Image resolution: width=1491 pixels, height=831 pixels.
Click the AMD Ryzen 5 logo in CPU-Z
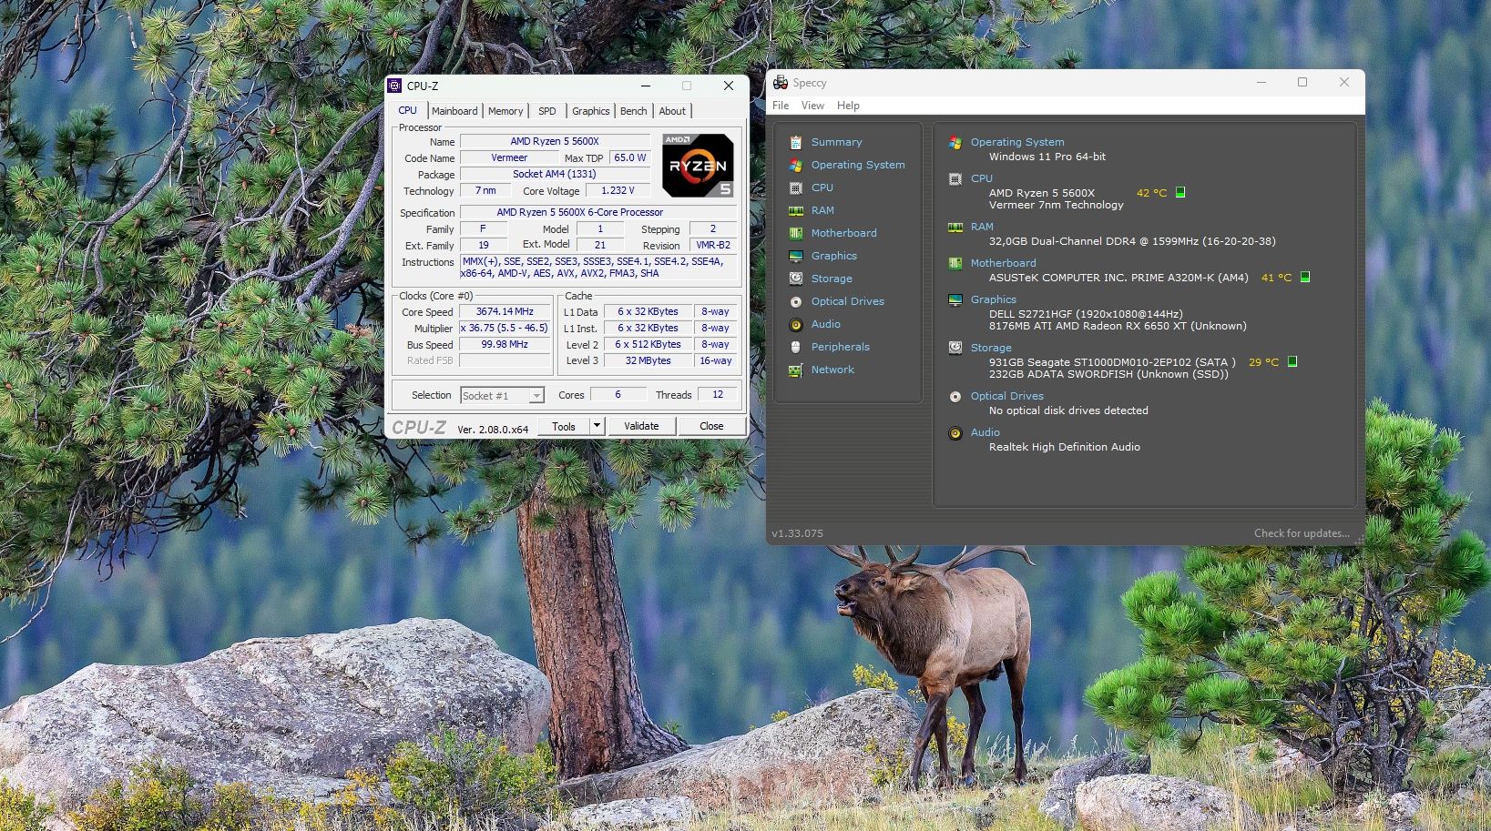point(698,165)
